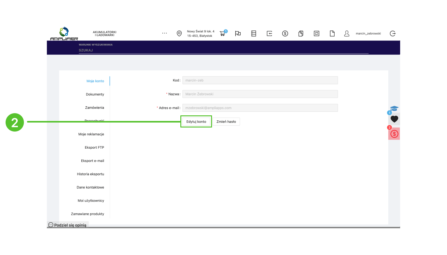The image size is (447, 255).
Task: Open Zamówienia section
Action: 95,108
